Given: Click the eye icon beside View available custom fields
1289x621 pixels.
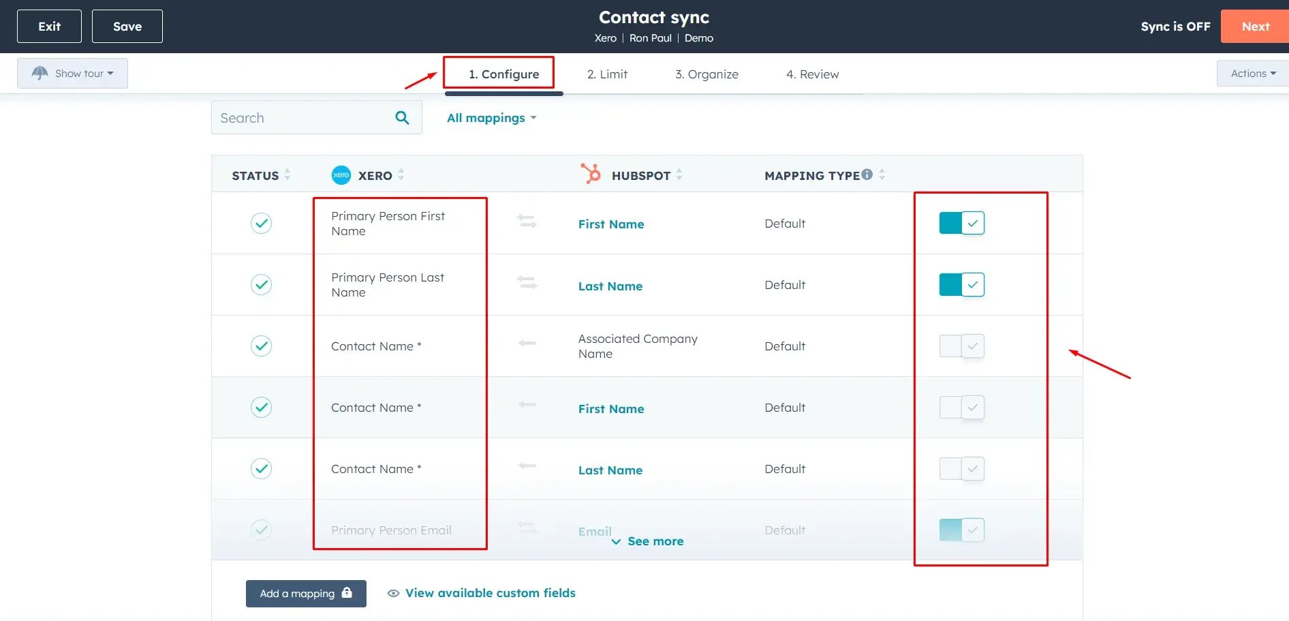Looking at the screenshot, I should coord(392,593).
